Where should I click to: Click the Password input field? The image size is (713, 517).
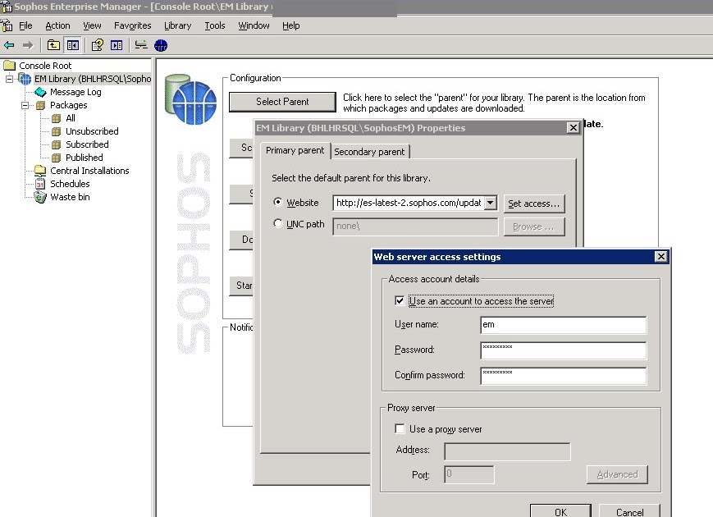(x=563, y=350)
